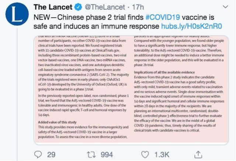
Task: Click the retweet count 994
Action: pos(107,153)
